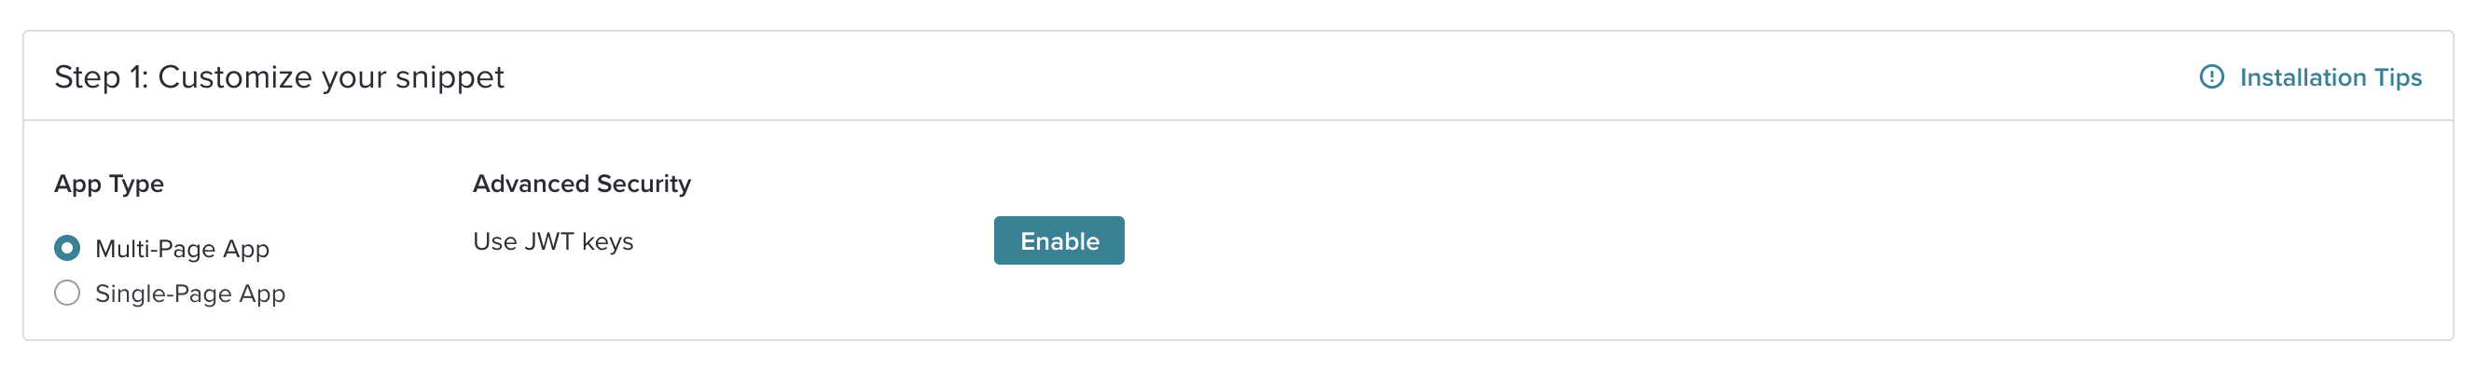2490x369 pixels.
Task: Click the Step 1 Customize your snippet heading
Action: pos(279,77)
